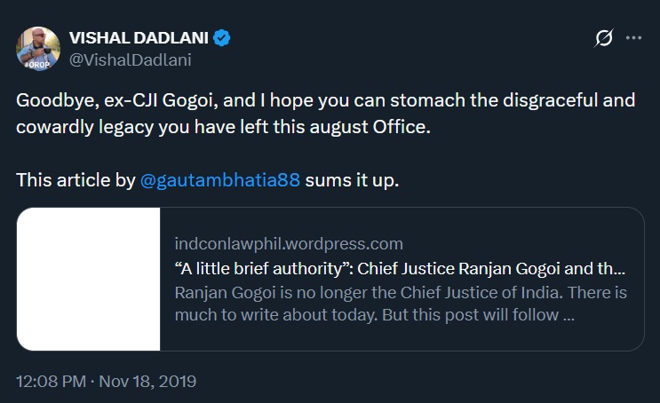660x403 pixels.
Task: Open the indconlawphil.wordpress.com domain text
Action: 289,244
